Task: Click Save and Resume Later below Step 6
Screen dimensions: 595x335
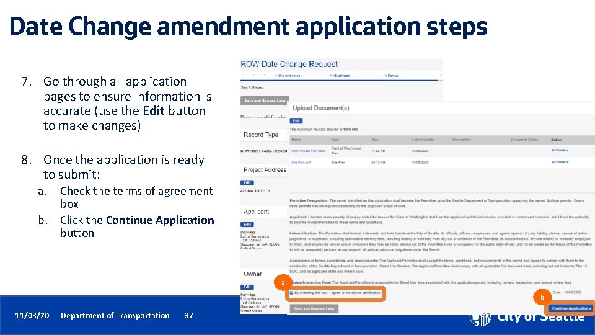Action: 265,100
